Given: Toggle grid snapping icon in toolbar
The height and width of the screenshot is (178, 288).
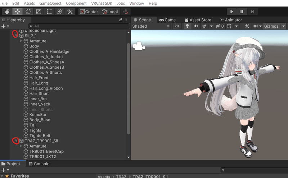Looking at the screenshot, I should point(125,12).
